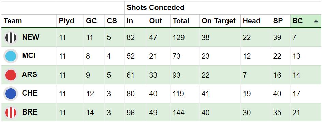Screen dimensions: 324x122
Task: Sort by the GC column header
Action: (x=91, y=21)
